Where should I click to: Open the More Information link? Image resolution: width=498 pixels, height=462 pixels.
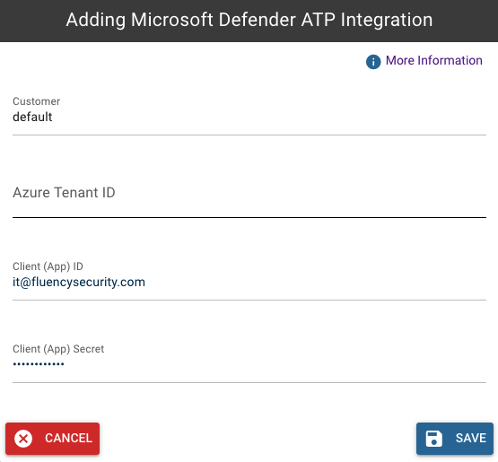pyautogui.click(x=434, y=60)
